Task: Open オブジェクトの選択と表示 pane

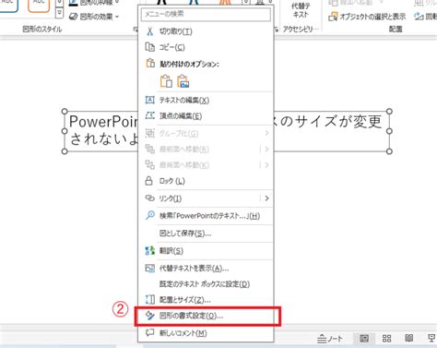Action: tap(367, 17)
